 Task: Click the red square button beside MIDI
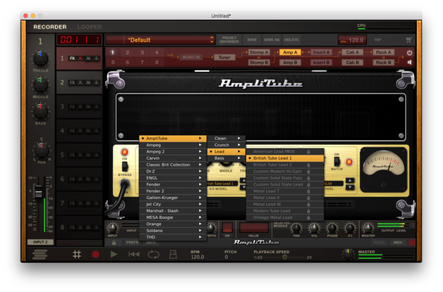point(412,242)
